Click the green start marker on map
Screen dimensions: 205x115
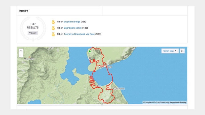pos(90,51)
